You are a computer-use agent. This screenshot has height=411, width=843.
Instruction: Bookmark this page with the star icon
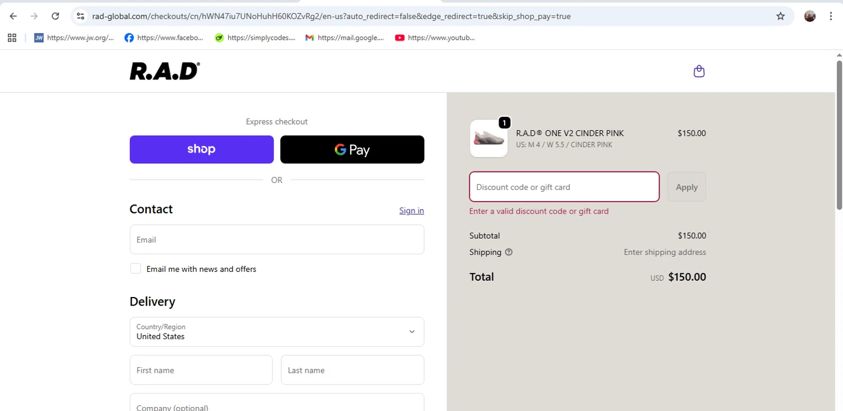pyautogui.click(x=781, y=16)
